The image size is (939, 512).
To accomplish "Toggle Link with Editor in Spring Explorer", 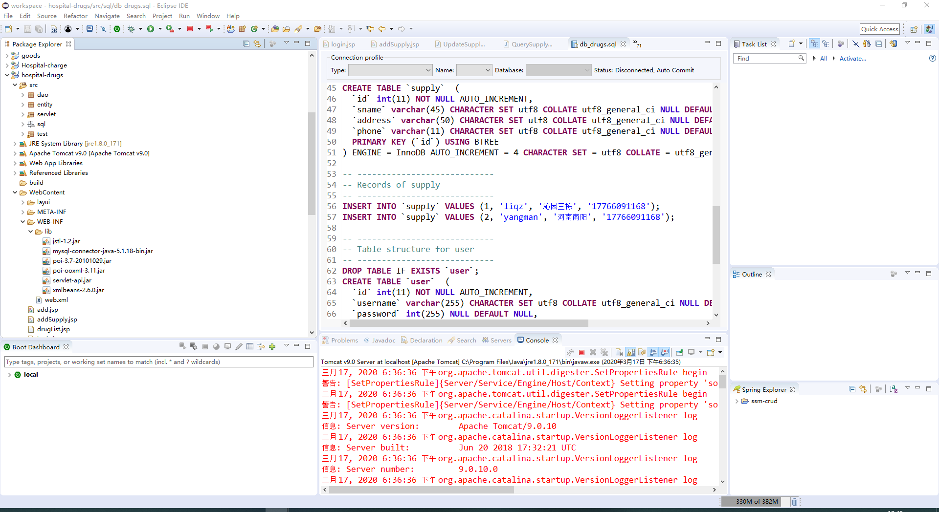I will [x=863, y=389].
